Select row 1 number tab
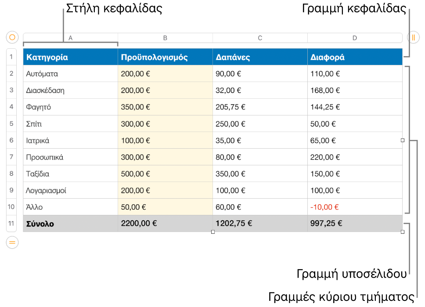This screenshot has width=425, height=307. click(11, 57)
